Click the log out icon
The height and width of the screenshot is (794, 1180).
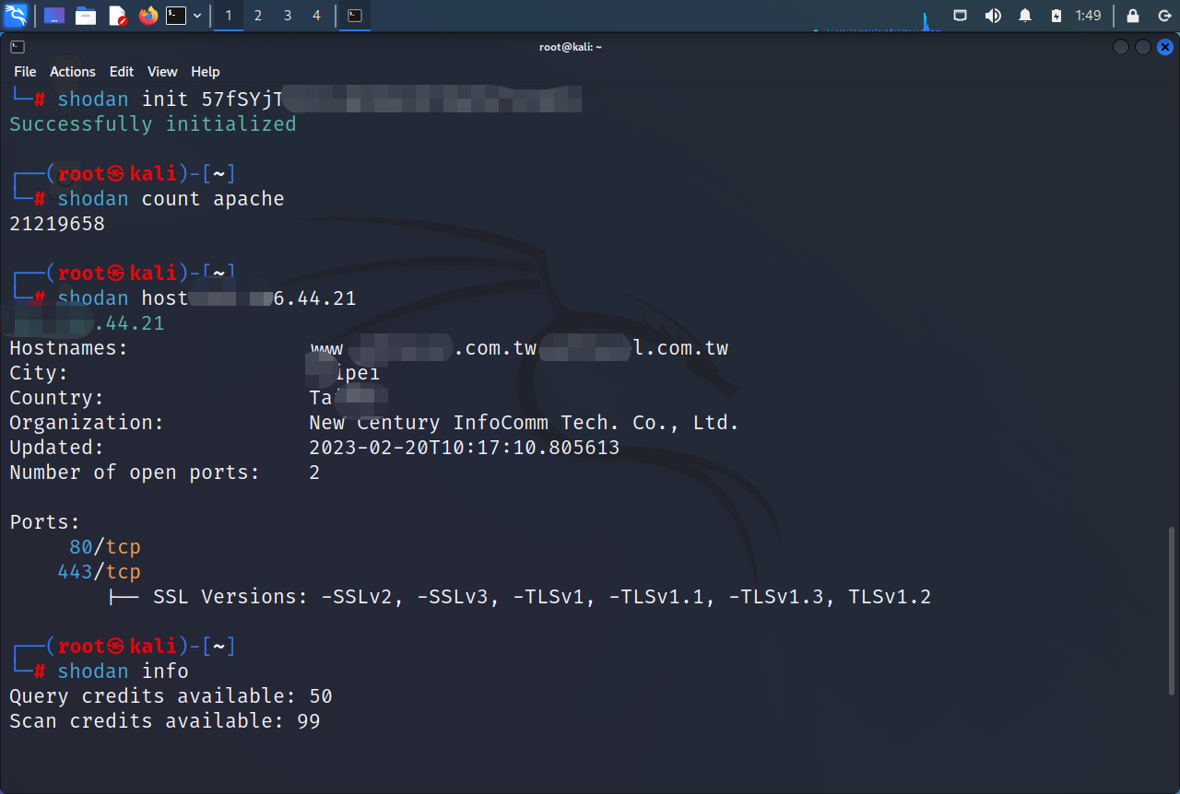pyautogui.click(x=1163, y=16)
